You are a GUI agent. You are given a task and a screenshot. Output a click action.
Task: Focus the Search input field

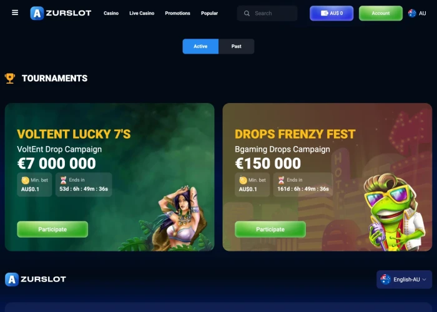[x=267, y=13]
